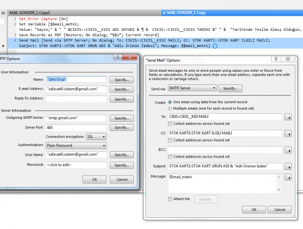Click the gear icon on the Send Mail script step

(x=216, y=46)
